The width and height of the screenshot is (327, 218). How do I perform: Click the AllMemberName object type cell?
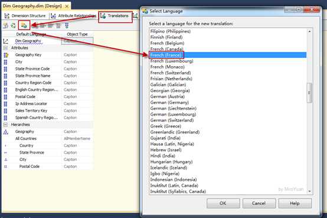coord(77,139)
